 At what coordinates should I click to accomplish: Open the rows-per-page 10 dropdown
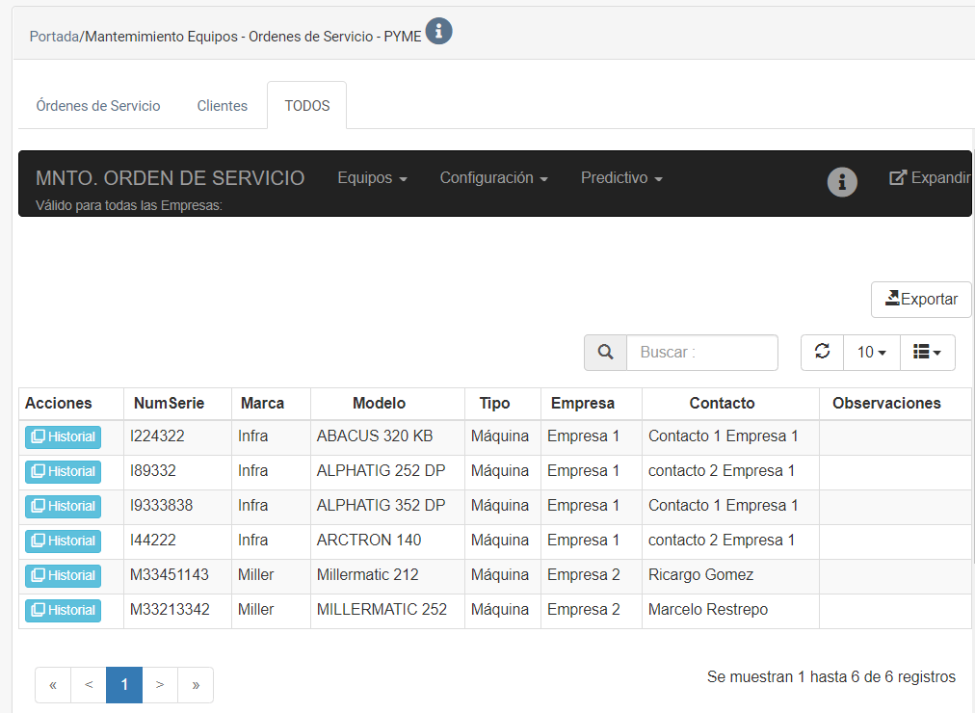coord(871,353)
